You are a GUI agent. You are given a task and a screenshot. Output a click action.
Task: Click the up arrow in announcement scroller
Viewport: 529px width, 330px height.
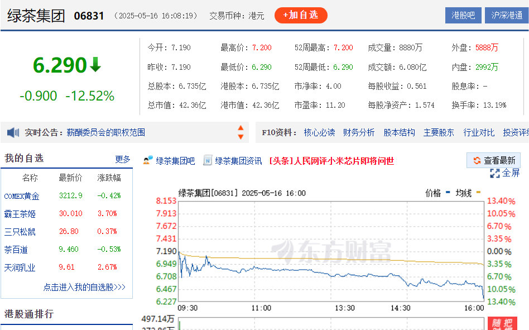241,128
